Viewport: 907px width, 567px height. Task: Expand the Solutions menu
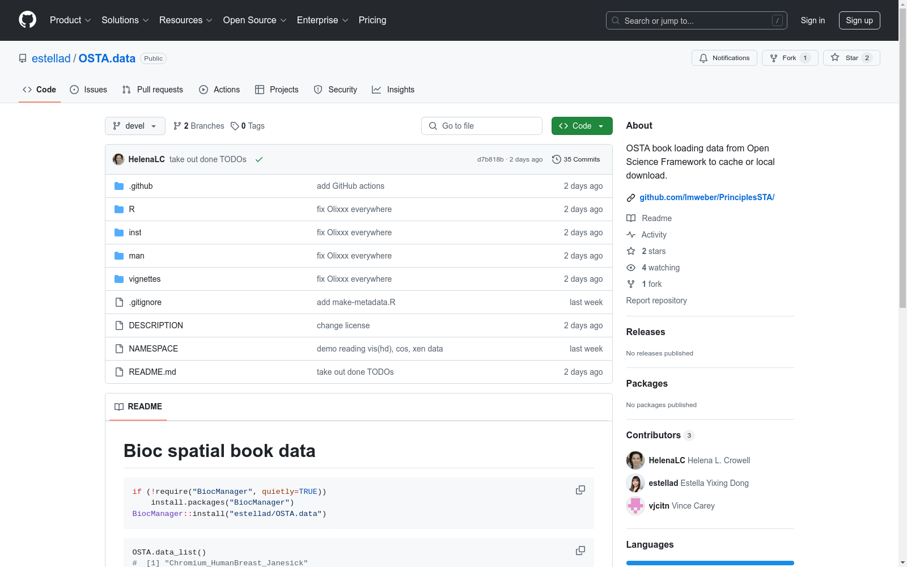point(125,20)
